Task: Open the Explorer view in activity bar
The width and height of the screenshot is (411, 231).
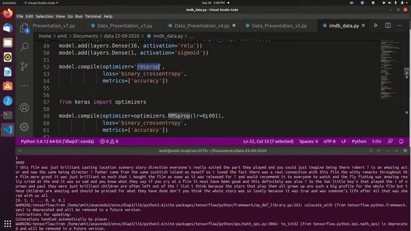Action: coord(24,28)
